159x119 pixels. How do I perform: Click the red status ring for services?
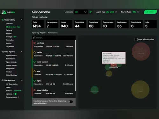coord(35,43)
